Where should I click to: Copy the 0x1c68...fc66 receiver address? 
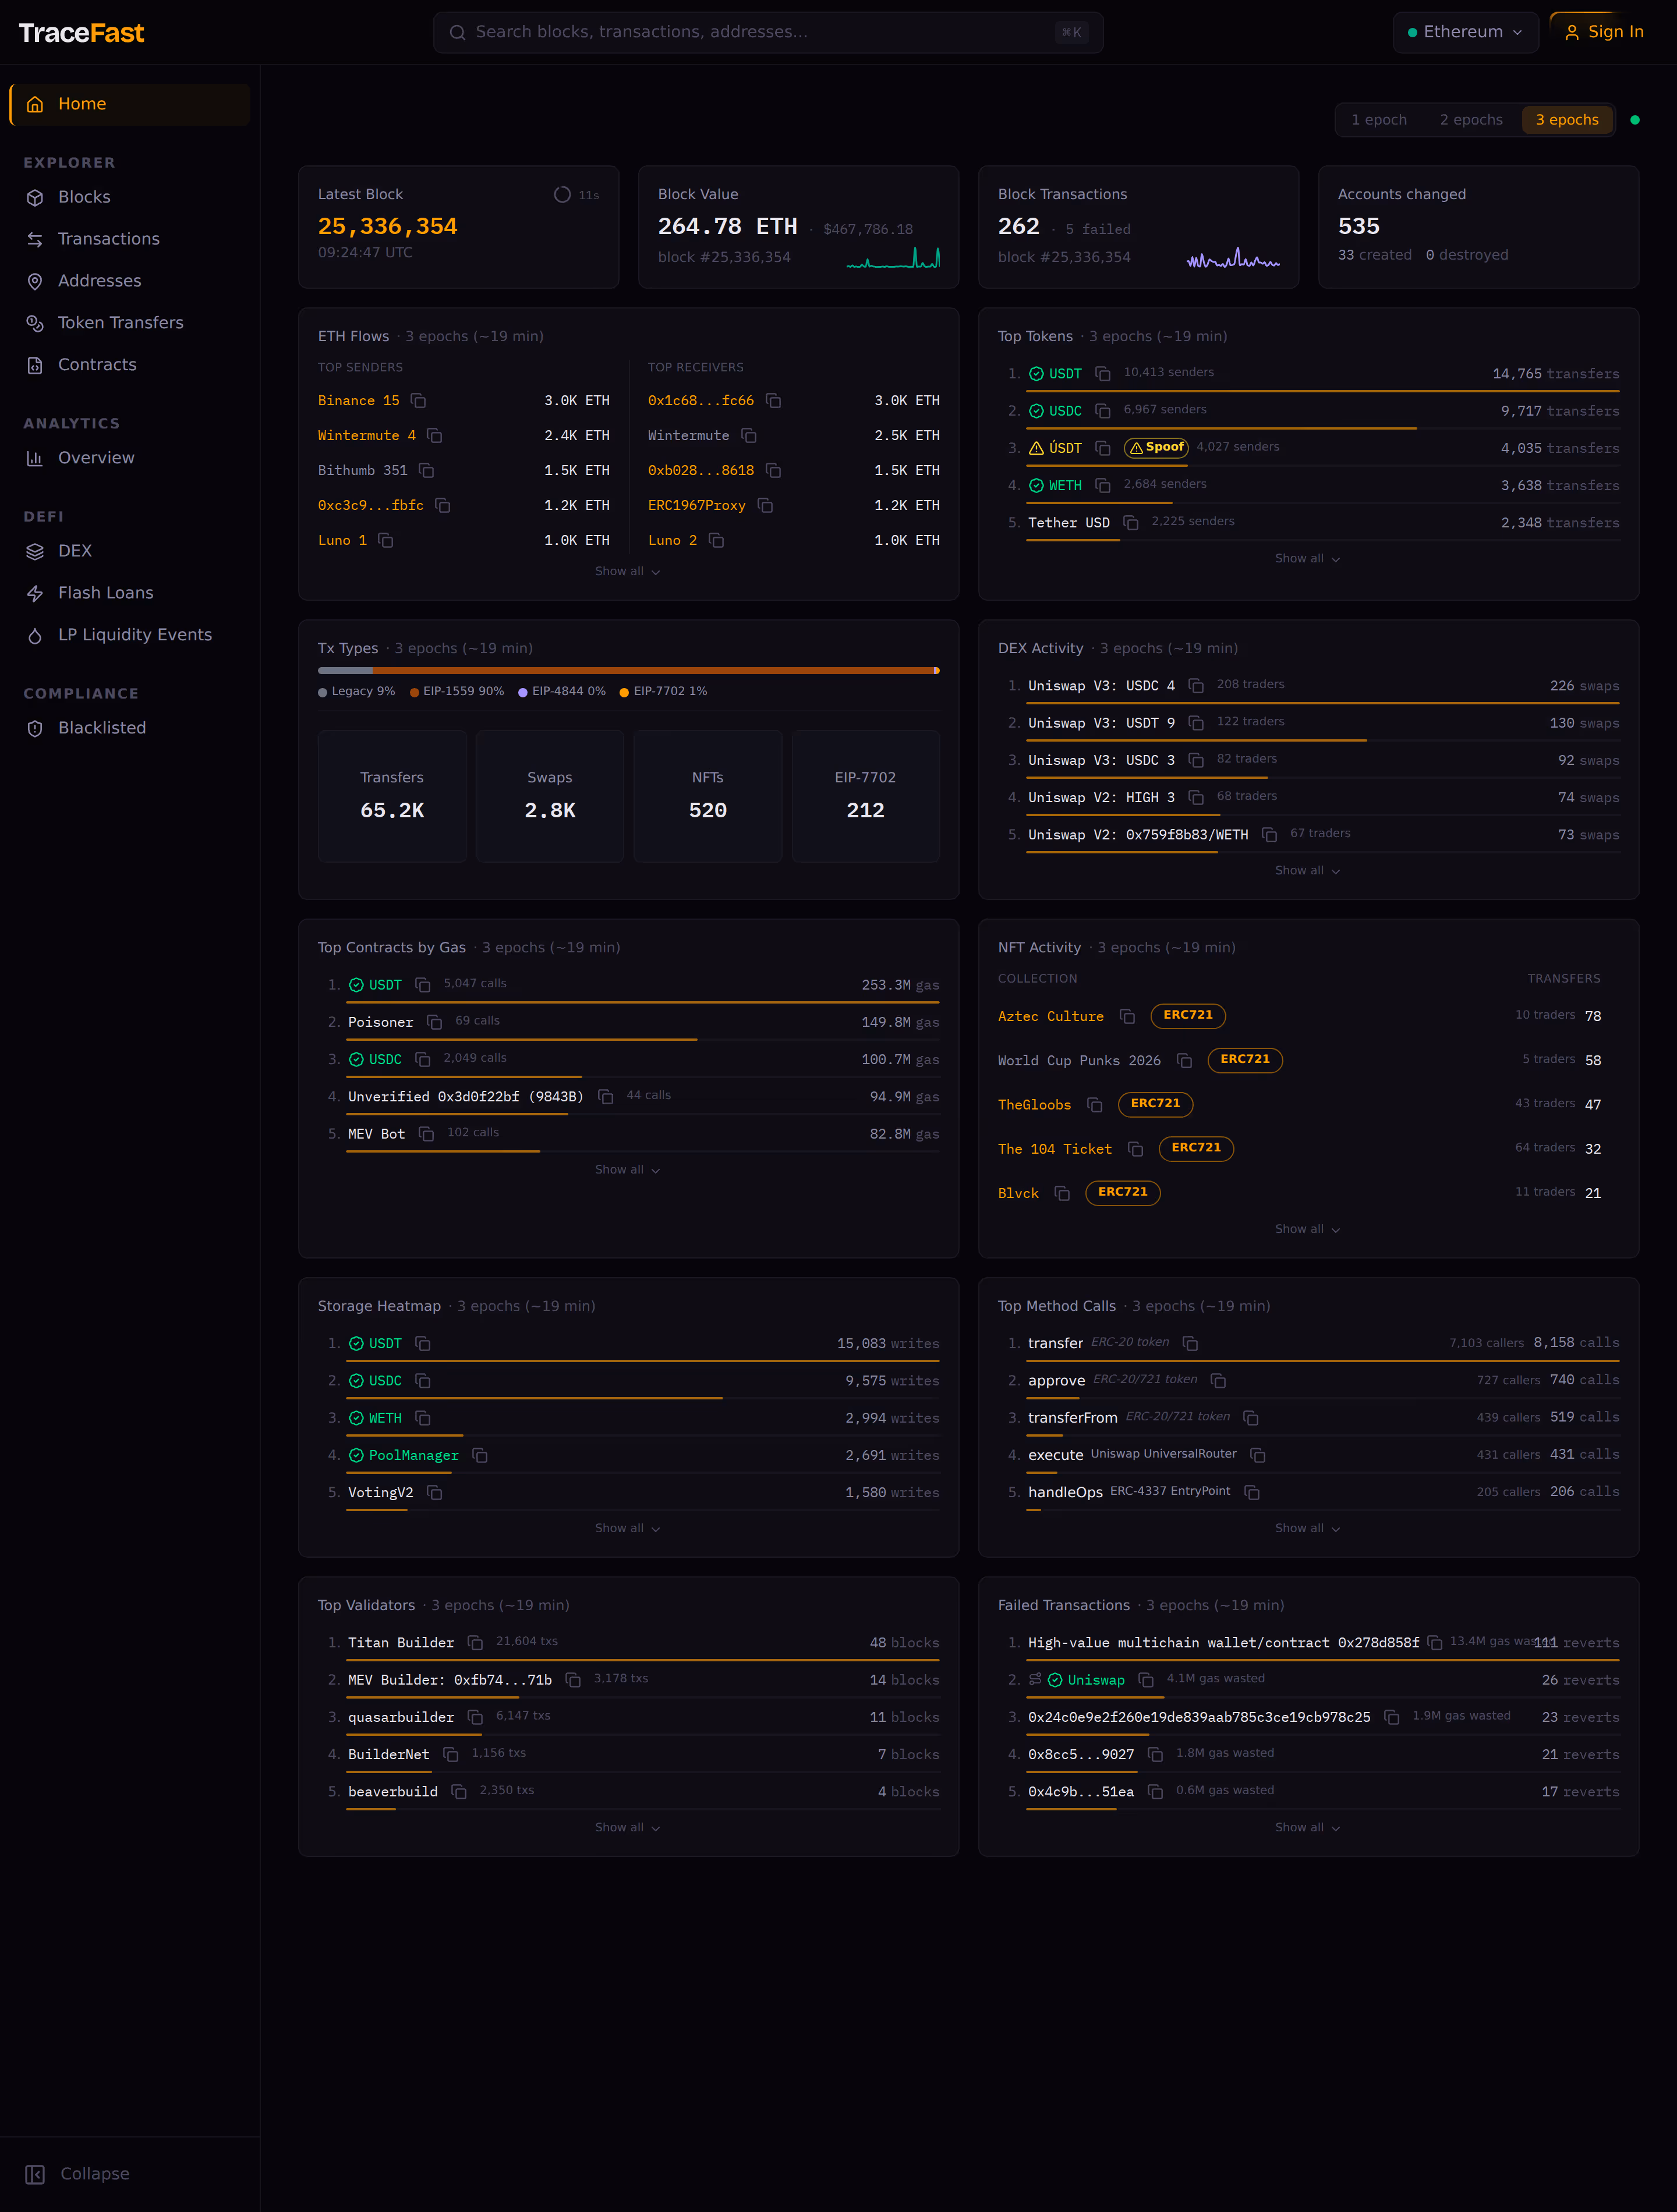click(773, 401)
